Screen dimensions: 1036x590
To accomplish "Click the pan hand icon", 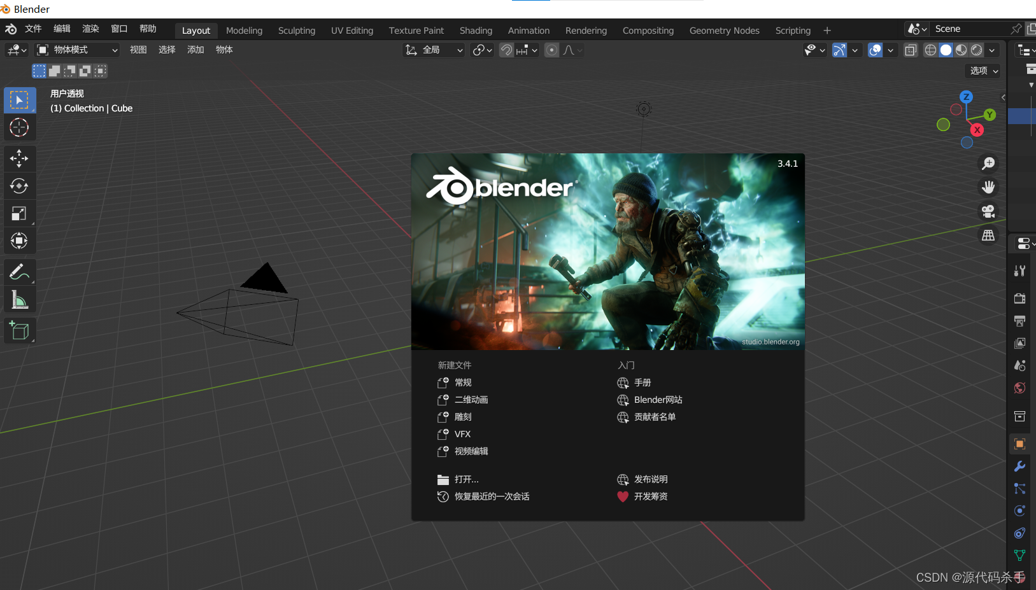I will coord(988,187).
